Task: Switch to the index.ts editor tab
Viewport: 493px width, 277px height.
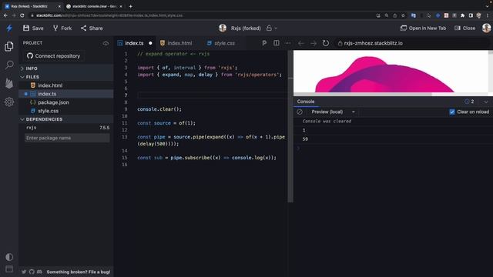Action: click(x=134, y=43)
